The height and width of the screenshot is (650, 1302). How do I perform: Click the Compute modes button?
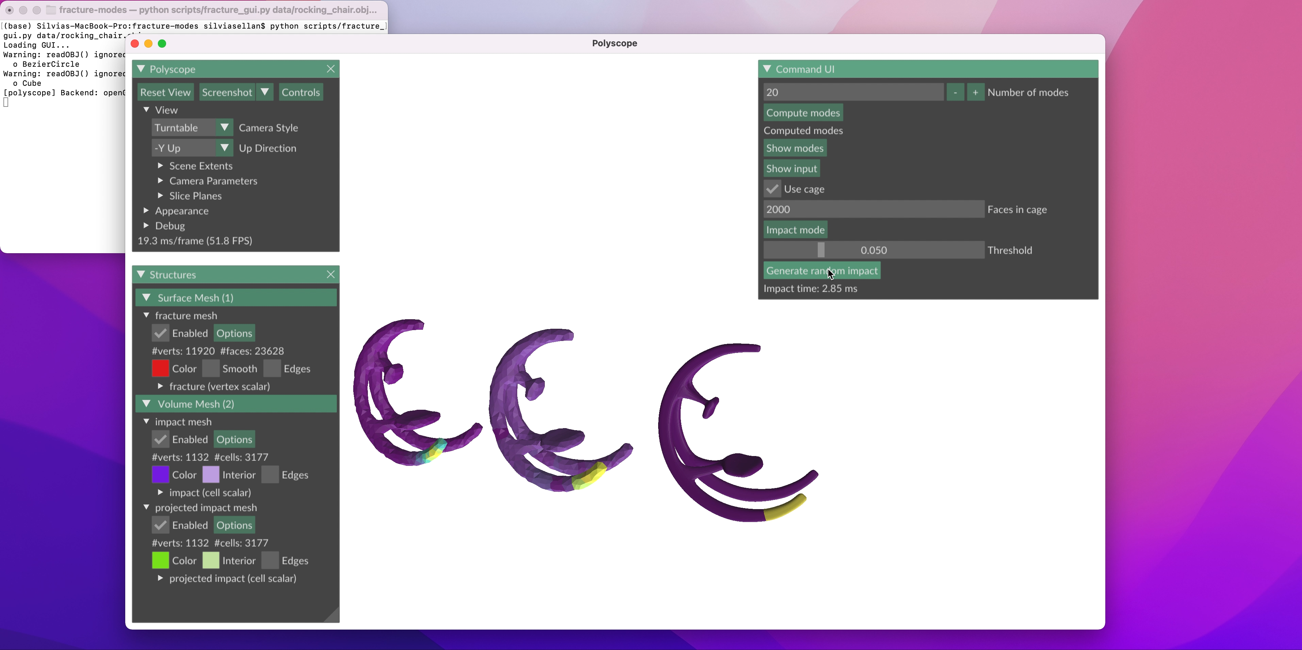(x=803, y=113)
